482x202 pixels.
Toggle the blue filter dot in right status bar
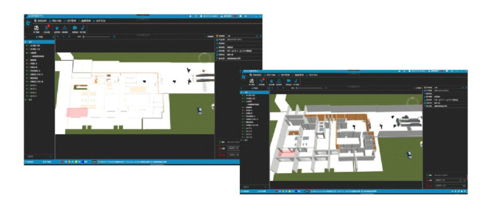pos(296,191)
